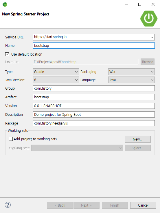Click the Location path field
Viewport: 160px width, 213px height.
click(86, 62)
